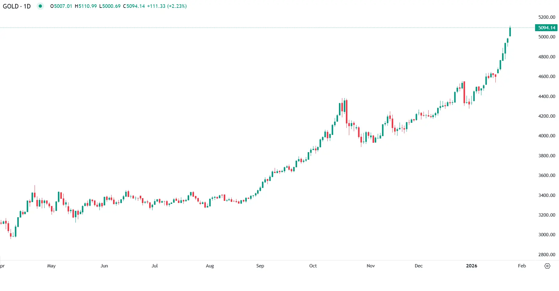This screenshot has height=291, width=559.
Task: Click the 2026 label on time axis
Action: (x=471, y=266)
